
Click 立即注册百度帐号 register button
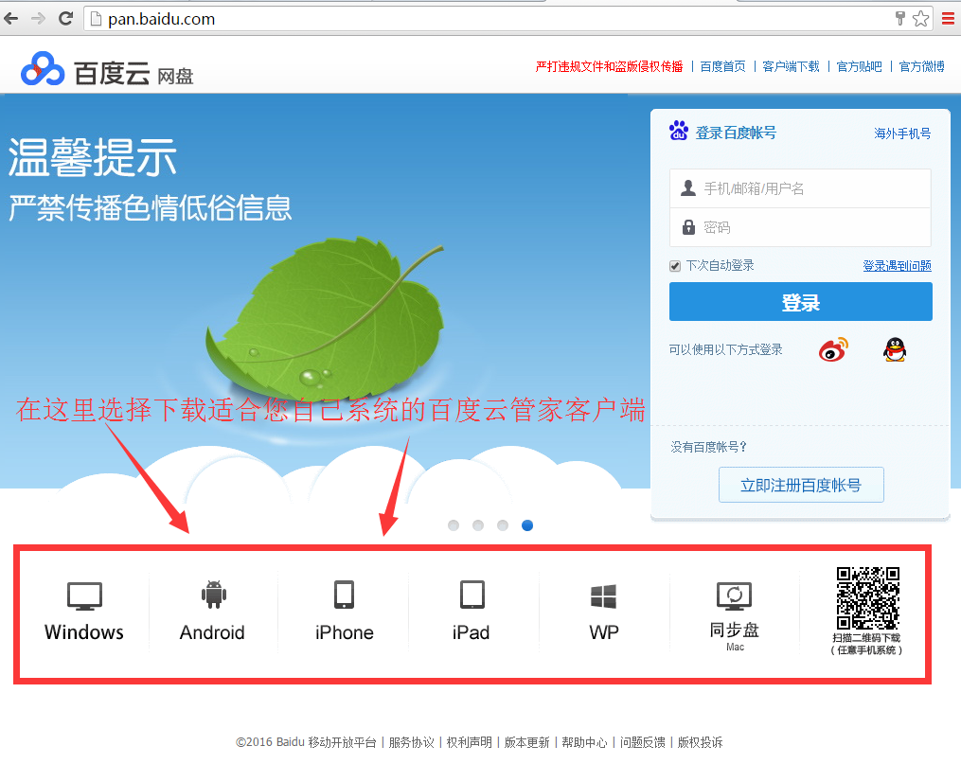(x=801, y=485)
